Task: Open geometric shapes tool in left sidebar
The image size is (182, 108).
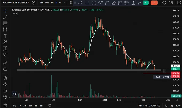Action: [5, 30]
